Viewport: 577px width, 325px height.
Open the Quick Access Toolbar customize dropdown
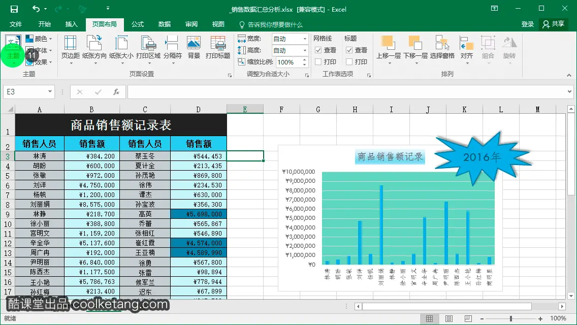[x=108, y=8]
